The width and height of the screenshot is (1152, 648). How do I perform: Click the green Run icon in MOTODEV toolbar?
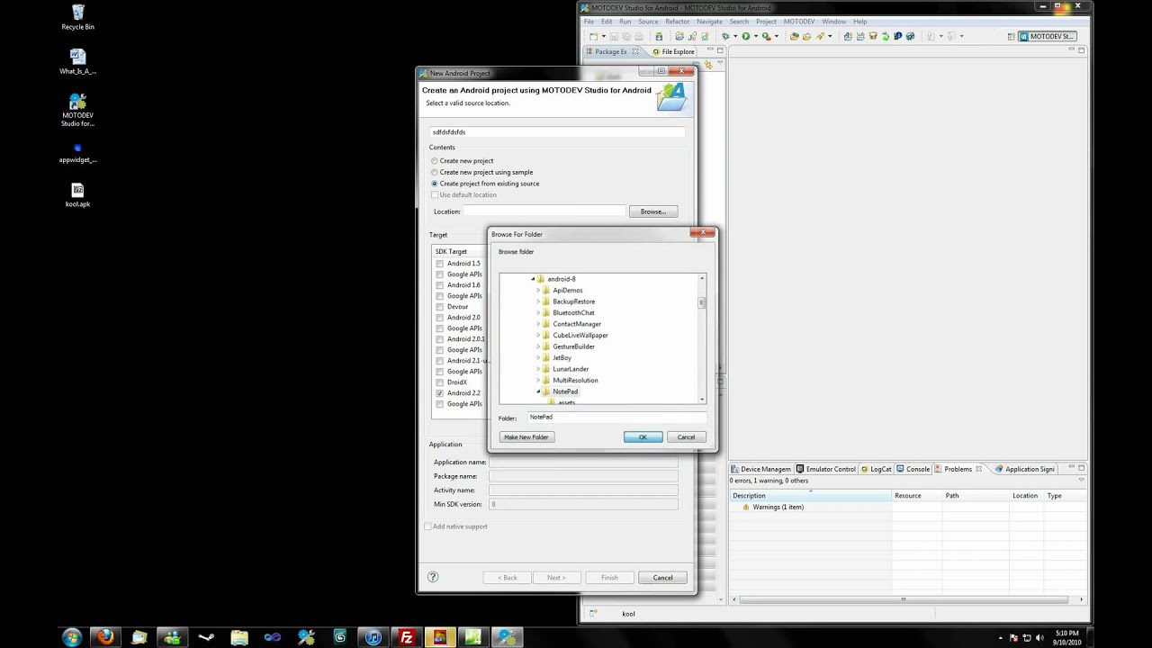[x=745, y=36]
